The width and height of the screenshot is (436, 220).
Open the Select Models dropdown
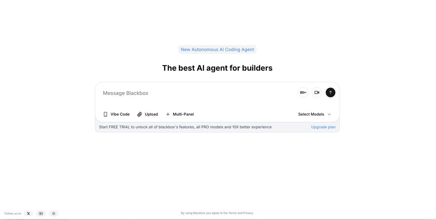311,114
